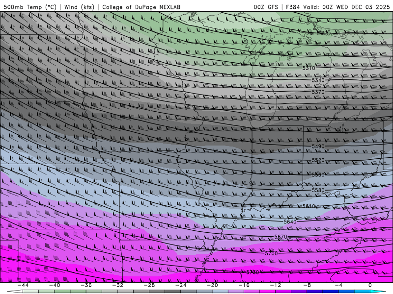Screen dimensions: 393x294
Task: Click the "00Z GFS" model run label
Action: tap(266, 7)
